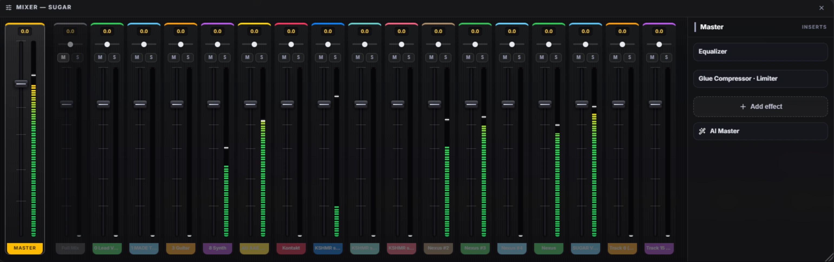
Task: Mute the Track 15 channel
Action: [x=652, y=57]
